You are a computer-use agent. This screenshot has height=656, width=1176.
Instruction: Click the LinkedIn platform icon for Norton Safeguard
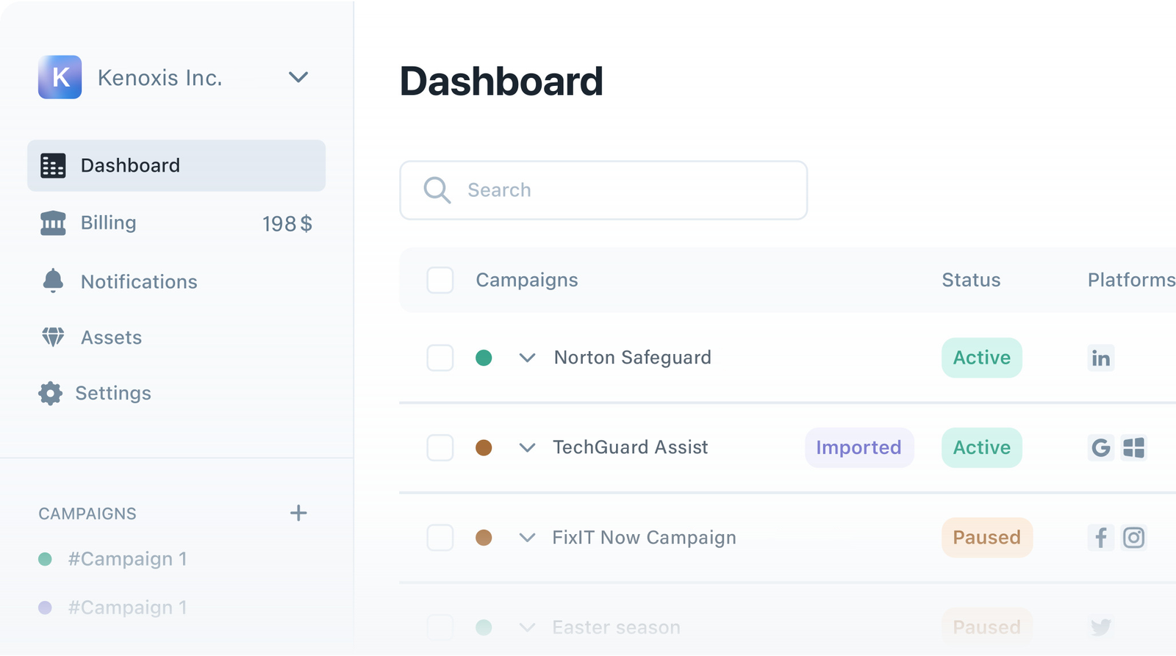[x=1100, y=358]
